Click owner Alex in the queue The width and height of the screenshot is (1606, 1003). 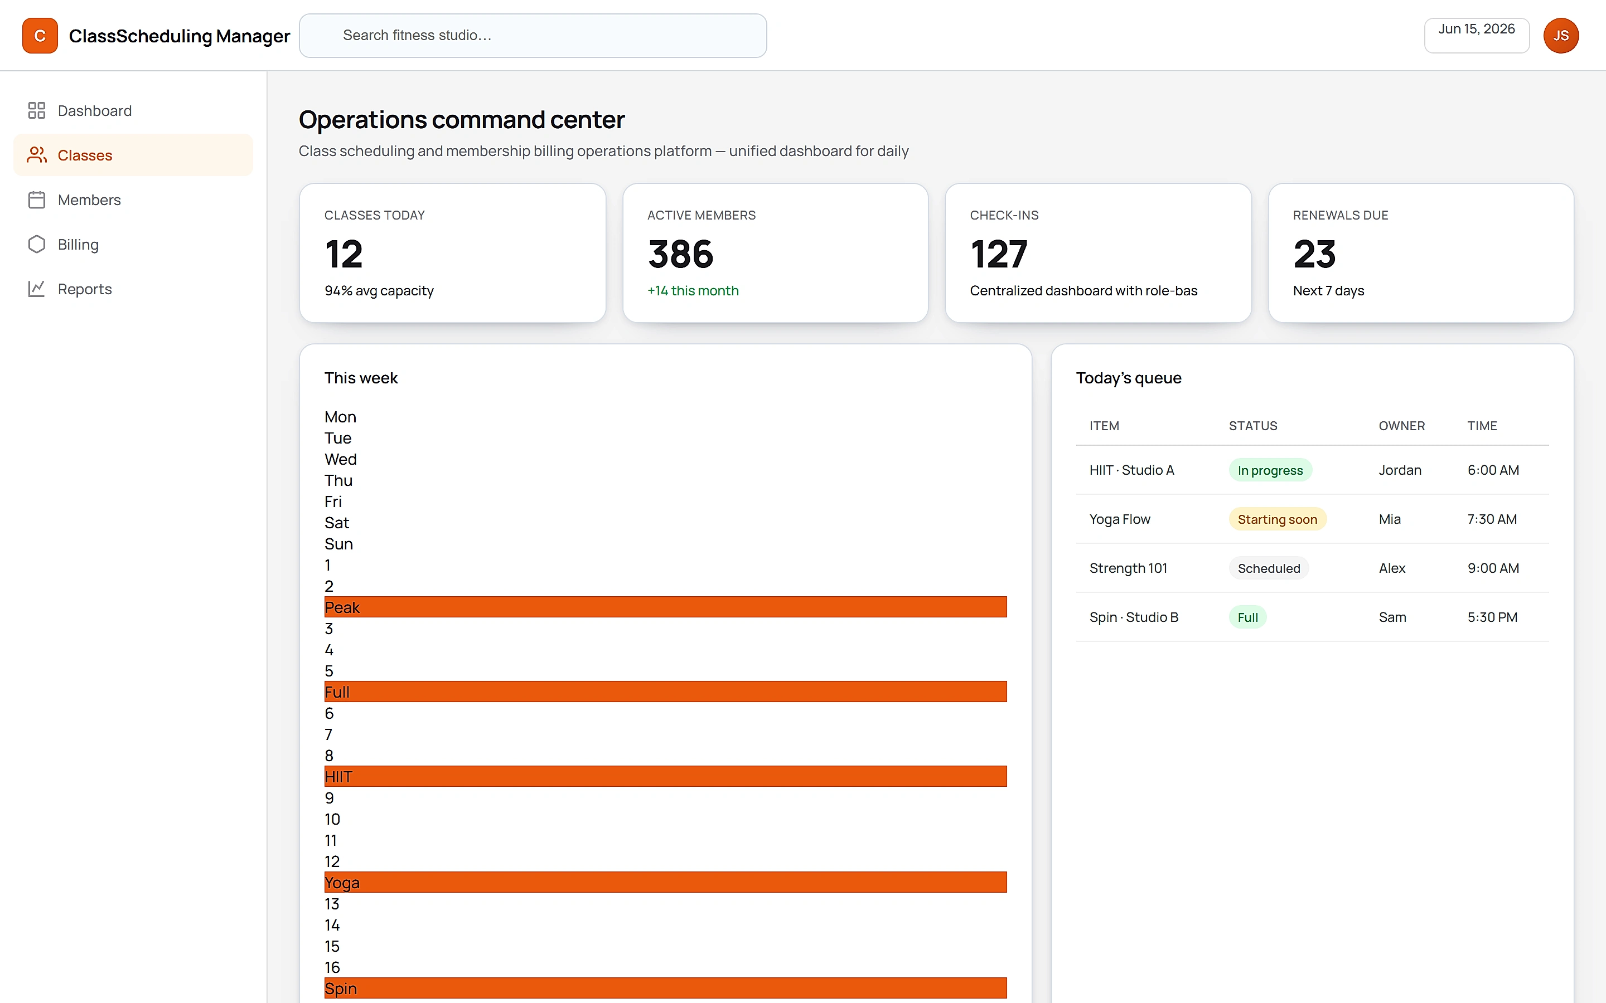(1392, 568)
